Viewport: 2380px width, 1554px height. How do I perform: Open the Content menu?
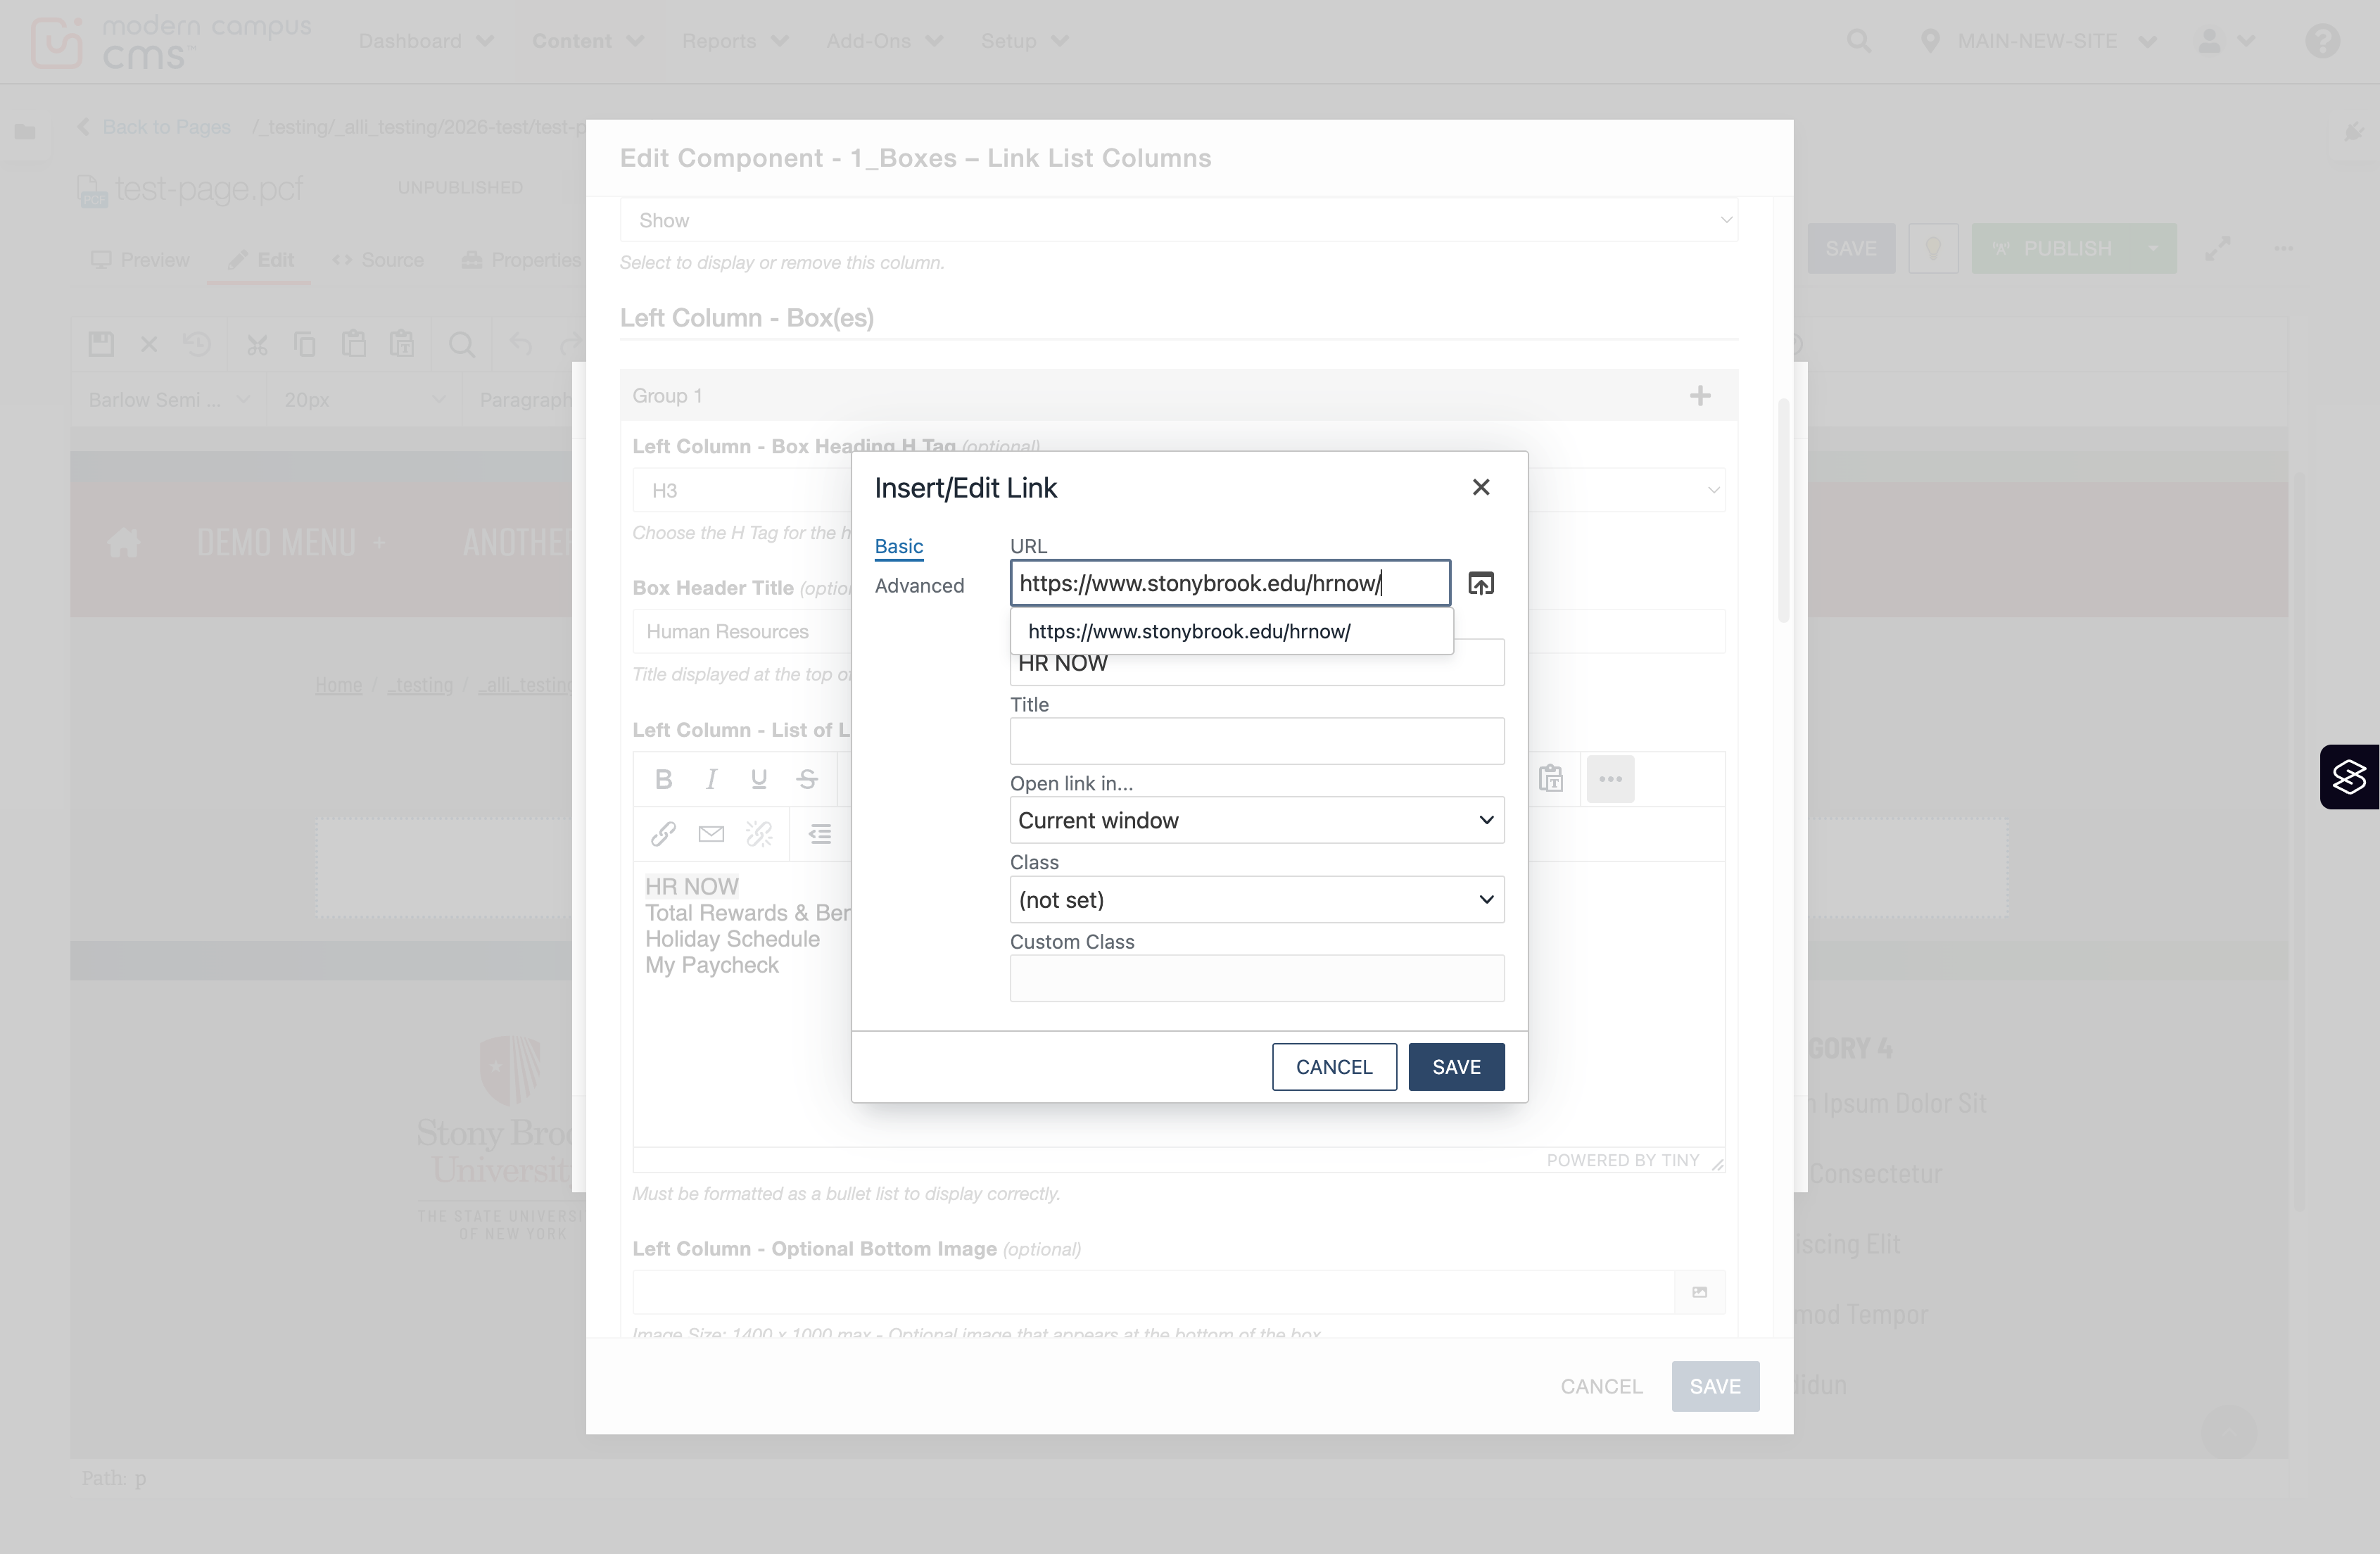587,41
